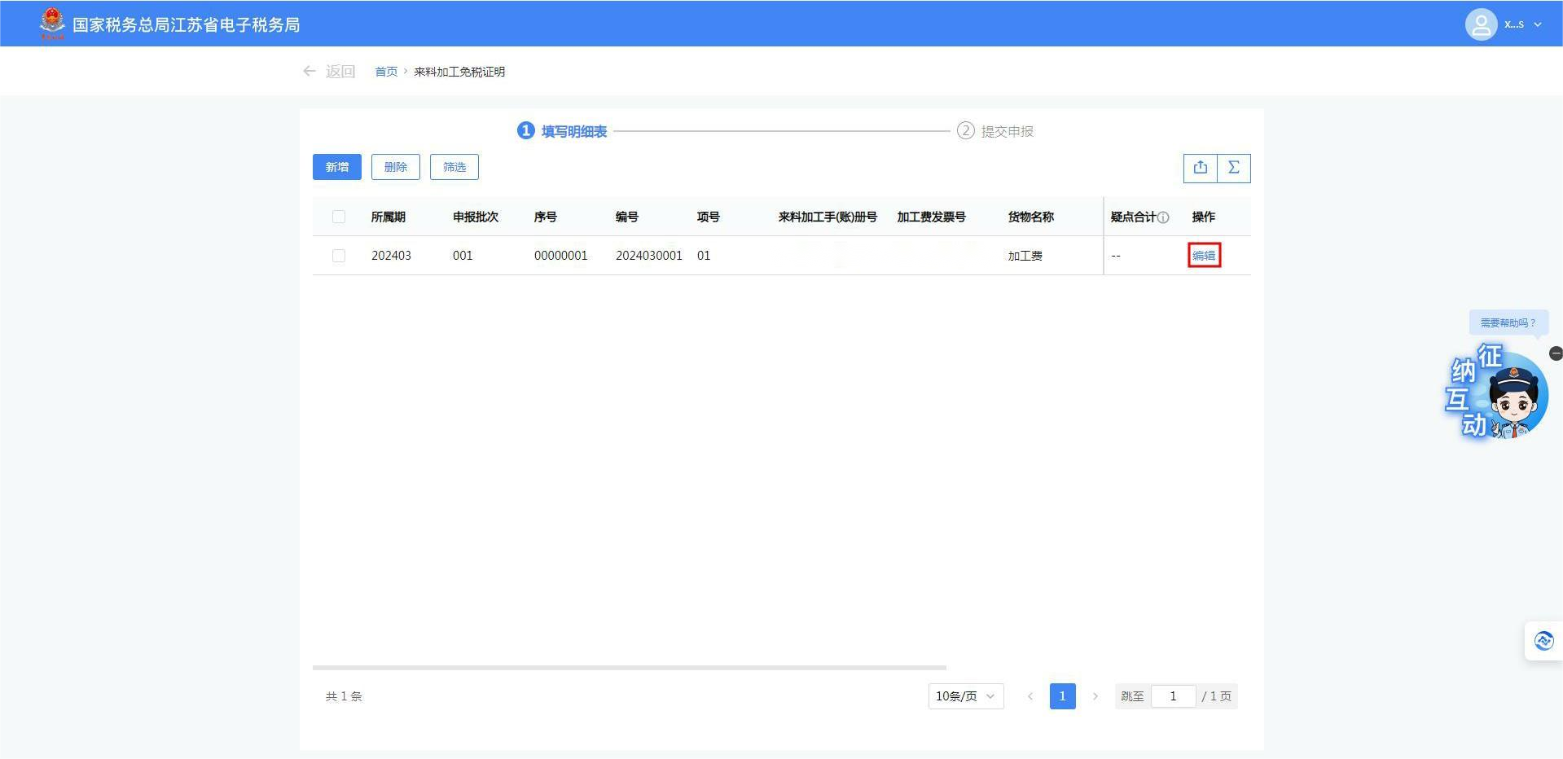1563x759 pixels.
Task: Go to next page arrow
Action: tap(1095, 696)
